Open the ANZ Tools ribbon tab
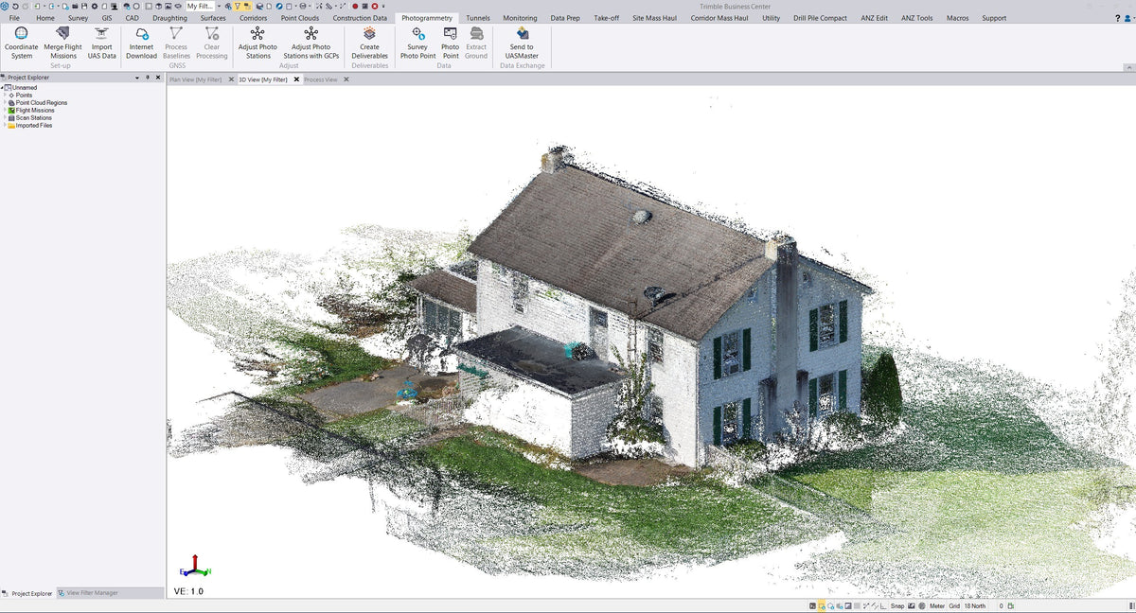The height and width of the screenshot is (613, 1136). click(x=917, y=18)
